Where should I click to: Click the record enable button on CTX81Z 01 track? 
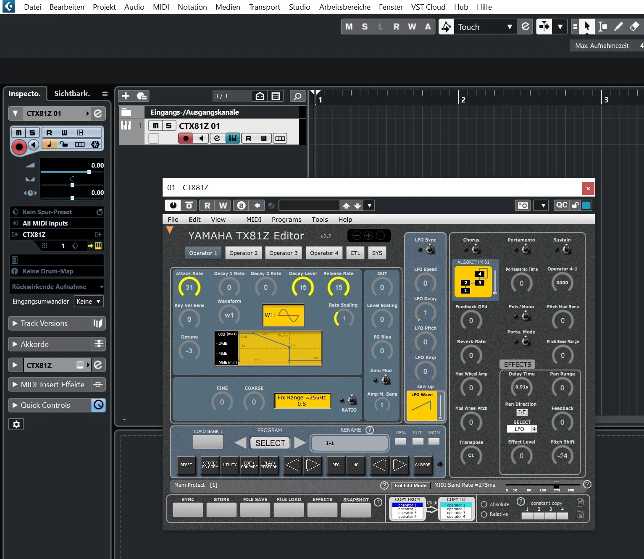186,138
